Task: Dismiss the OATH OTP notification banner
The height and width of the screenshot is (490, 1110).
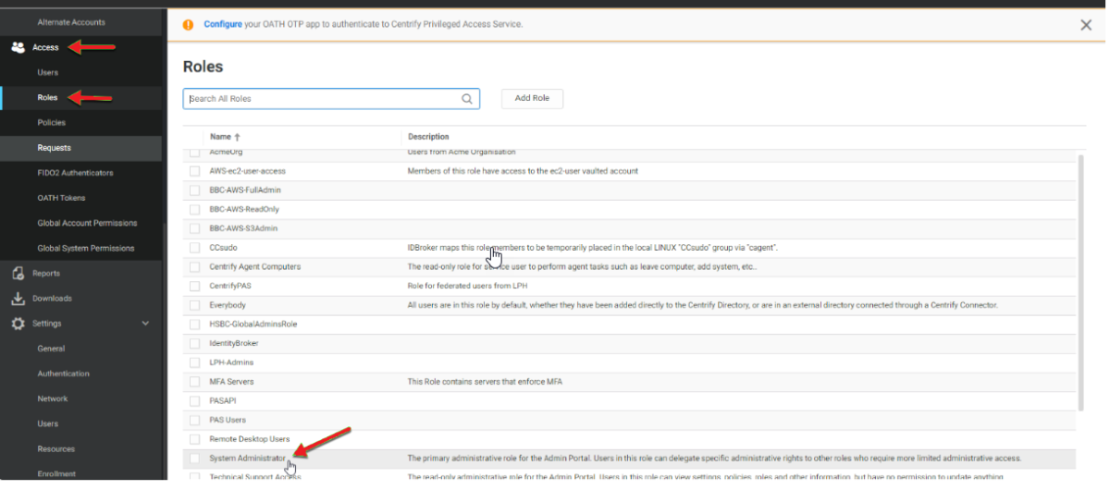Action: tap(1086, 25)
